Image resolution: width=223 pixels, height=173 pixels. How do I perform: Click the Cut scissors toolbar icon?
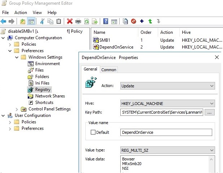(43, 22)
